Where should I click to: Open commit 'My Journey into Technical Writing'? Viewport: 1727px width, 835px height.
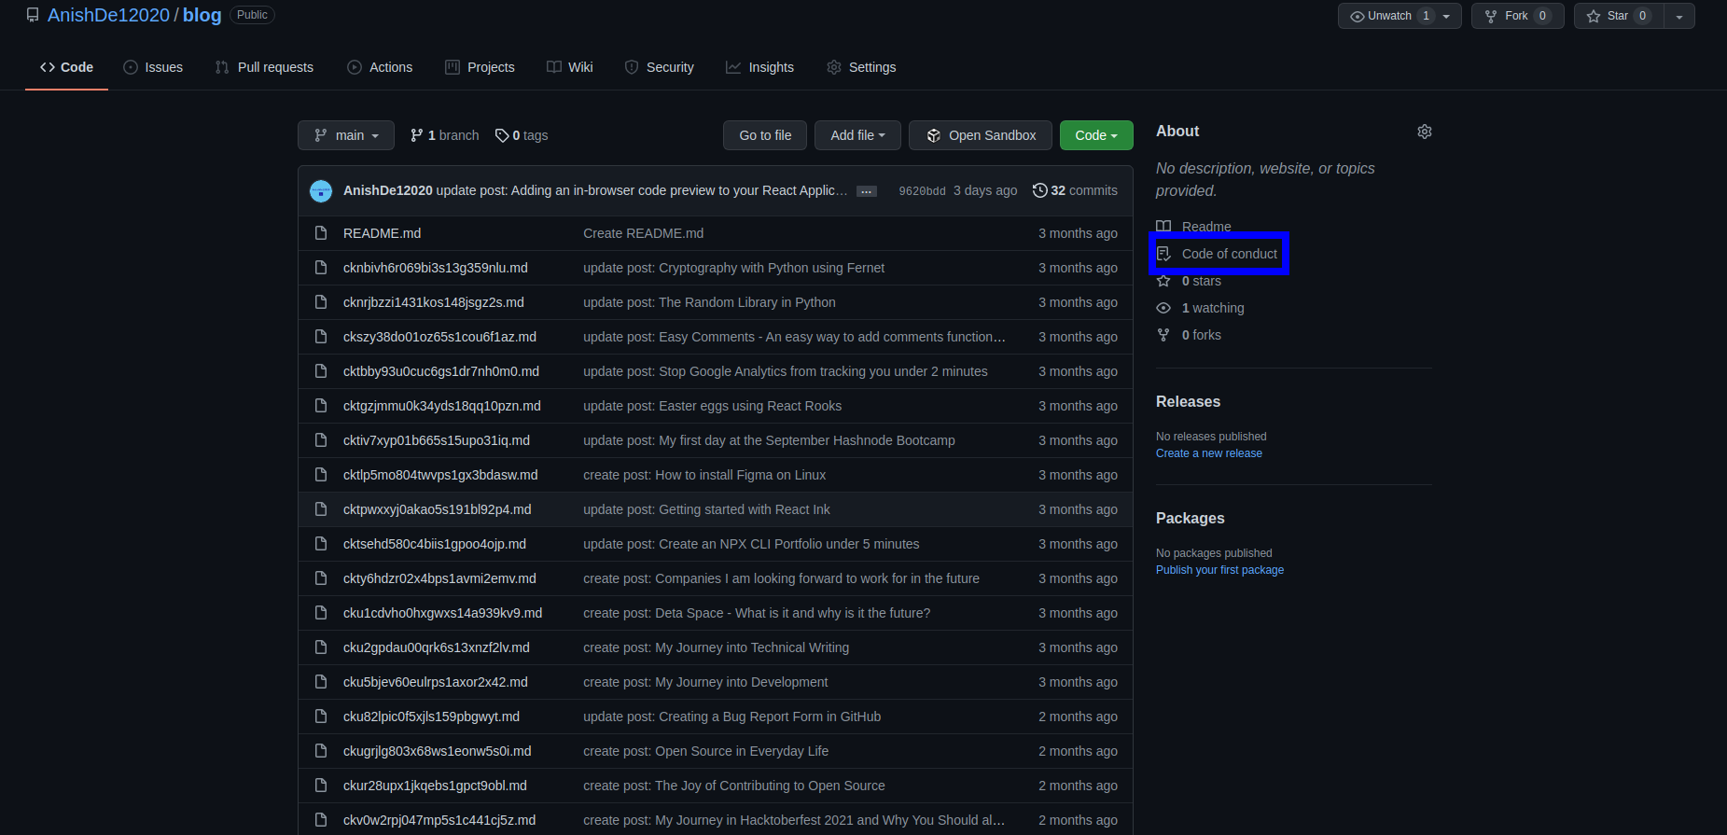(716, 647)
